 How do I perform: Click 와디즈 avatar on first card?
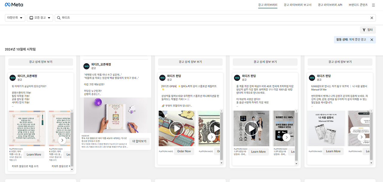click(x=13, y=78)
